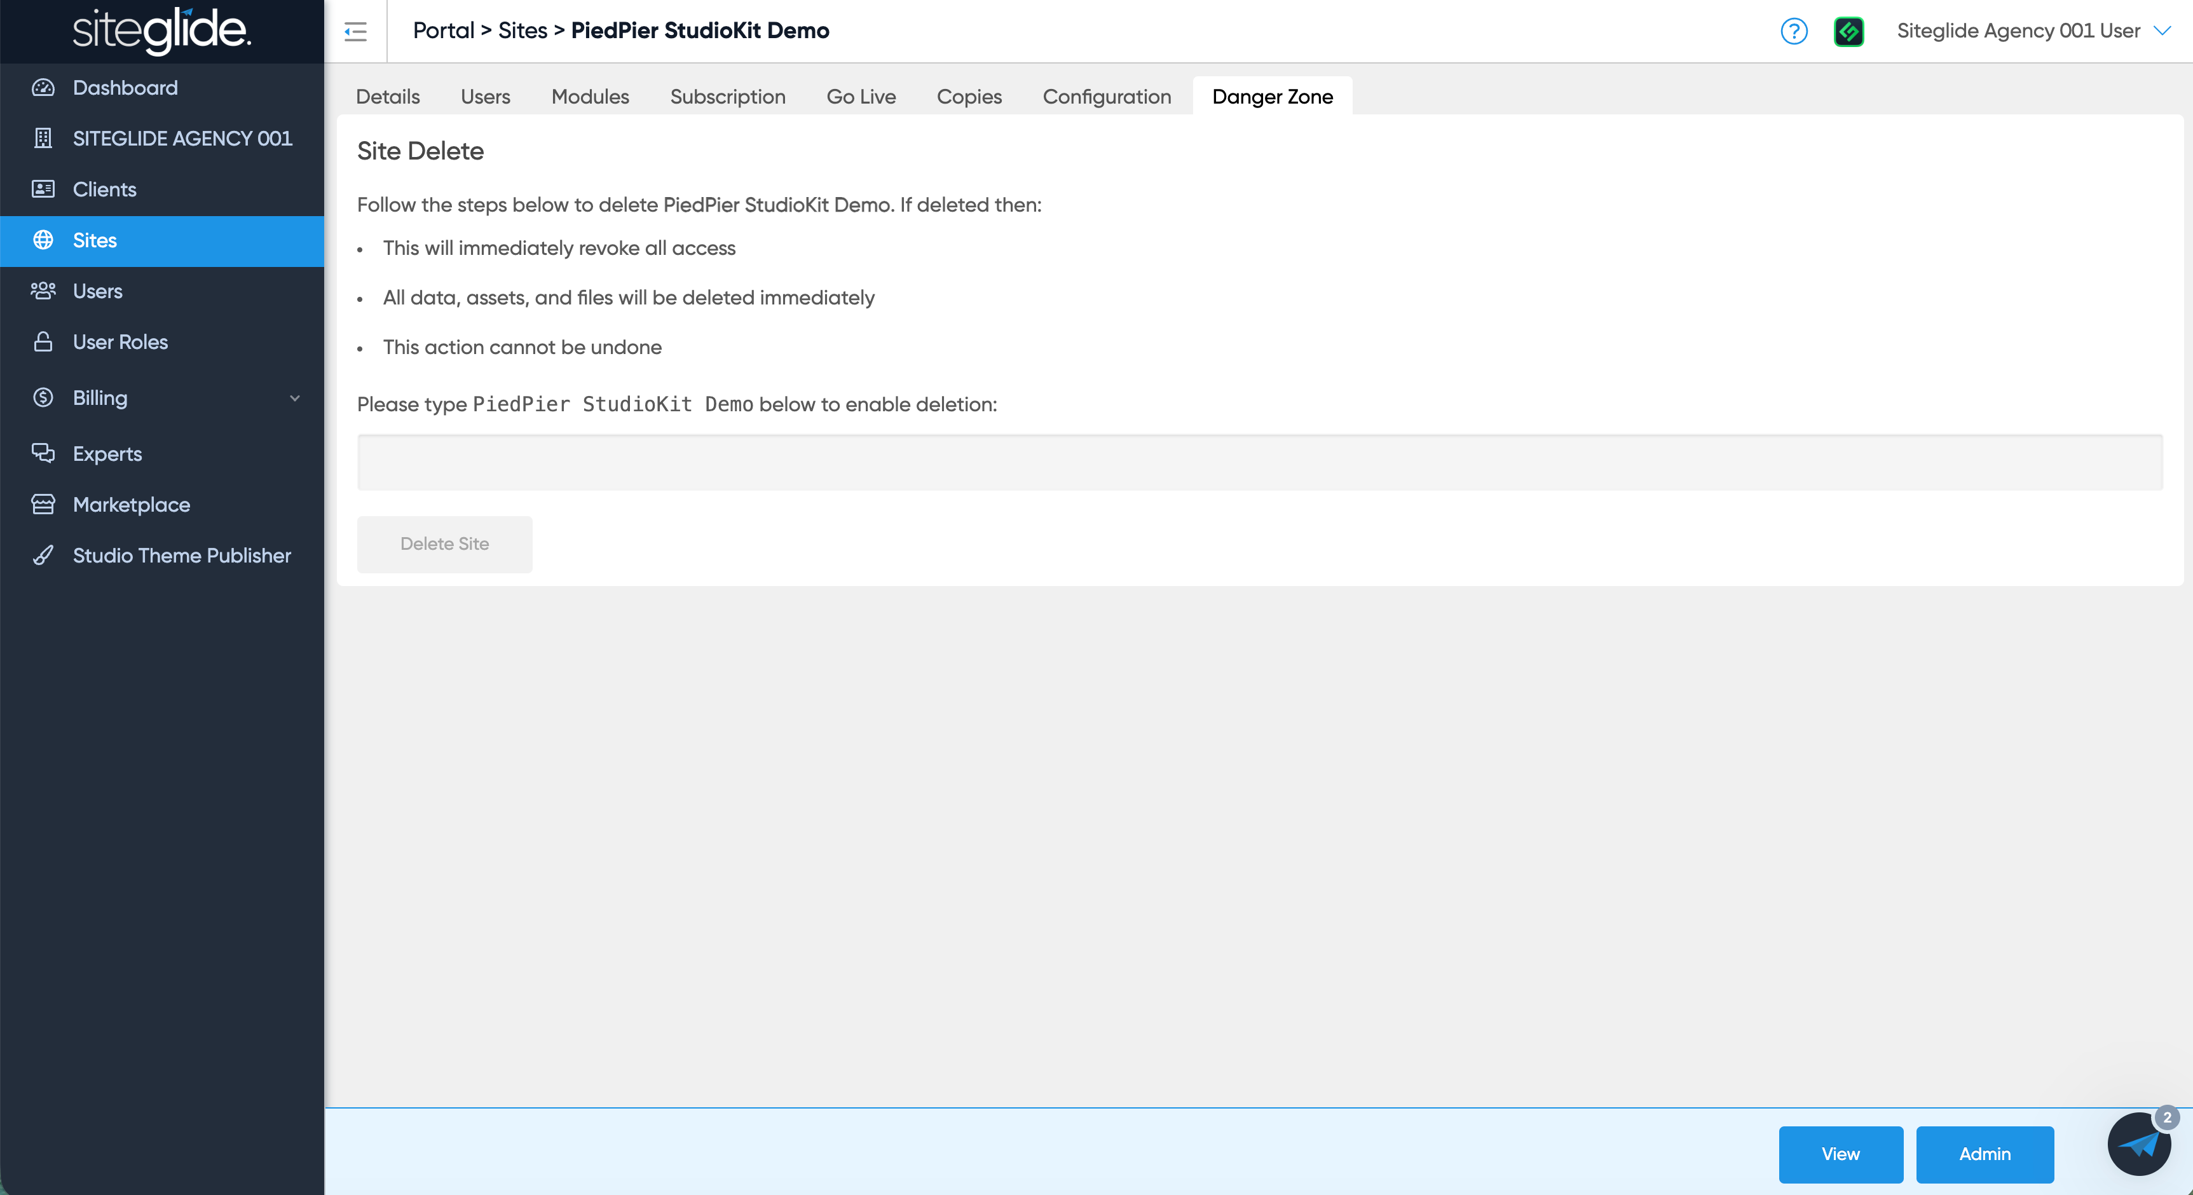Click the Site Delete heading
The image size is (2193, 1195).
(x=421, y=151)
